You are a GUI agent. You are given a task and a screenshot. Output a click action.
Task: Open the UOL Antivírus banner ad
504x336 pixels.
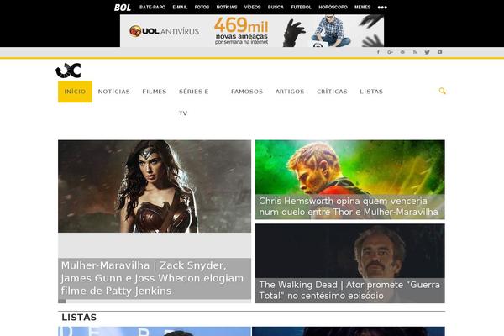[x=252, y=31]
